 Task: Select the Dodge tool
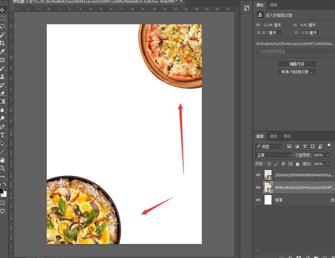3,118
